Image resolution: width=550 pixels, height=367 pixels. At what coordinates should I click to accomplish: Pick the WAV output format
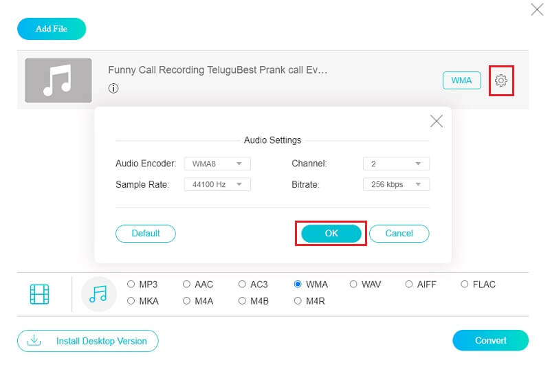coord(354,285)
